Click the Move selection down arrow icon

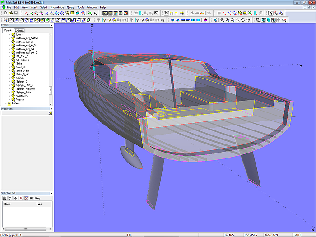pyautogui.click(x=15, y=198)
